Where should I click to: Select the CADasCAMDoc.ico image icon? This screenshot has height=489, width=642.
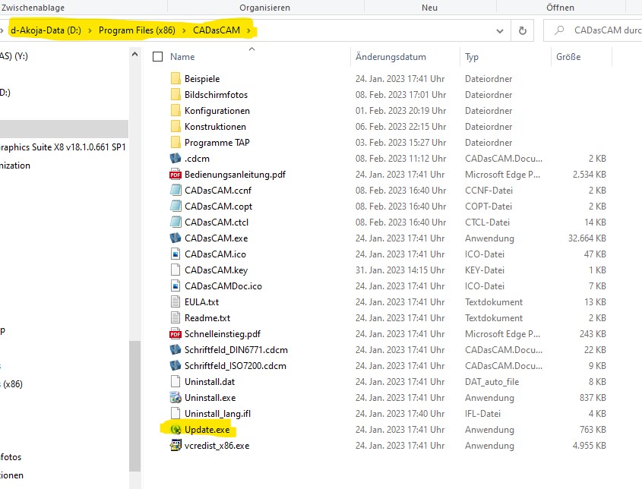click(x=176, y=286)
